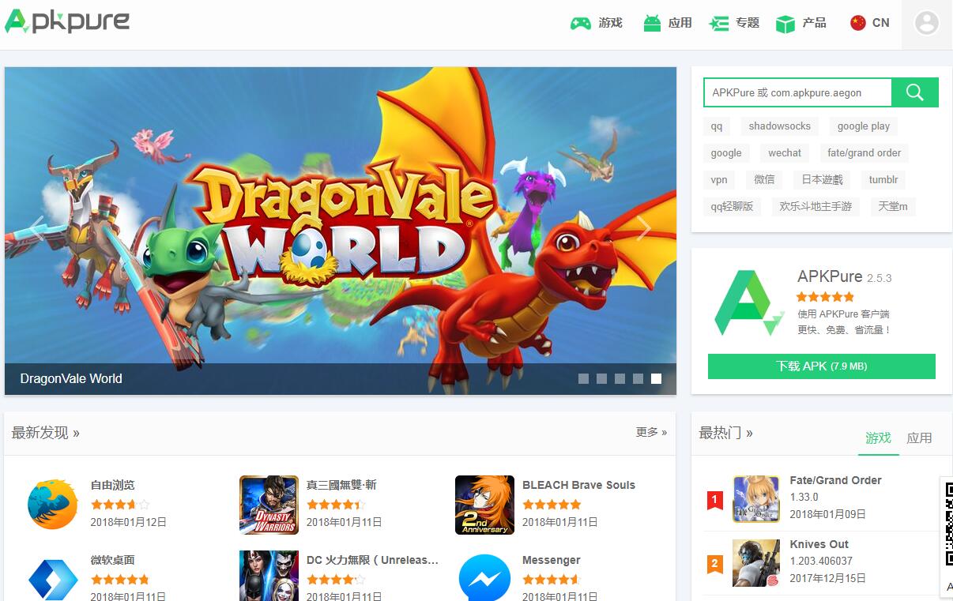Open the DC 火力無限 game icon

point(269,576)
